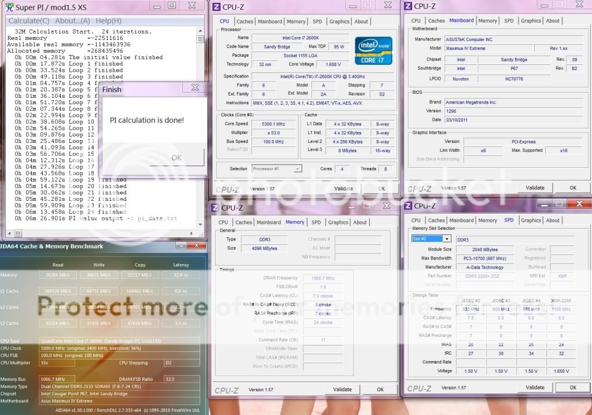
Task: Click the processor Name field 'Intel Core i7 2600K'
Action: [x=300, y=38]
